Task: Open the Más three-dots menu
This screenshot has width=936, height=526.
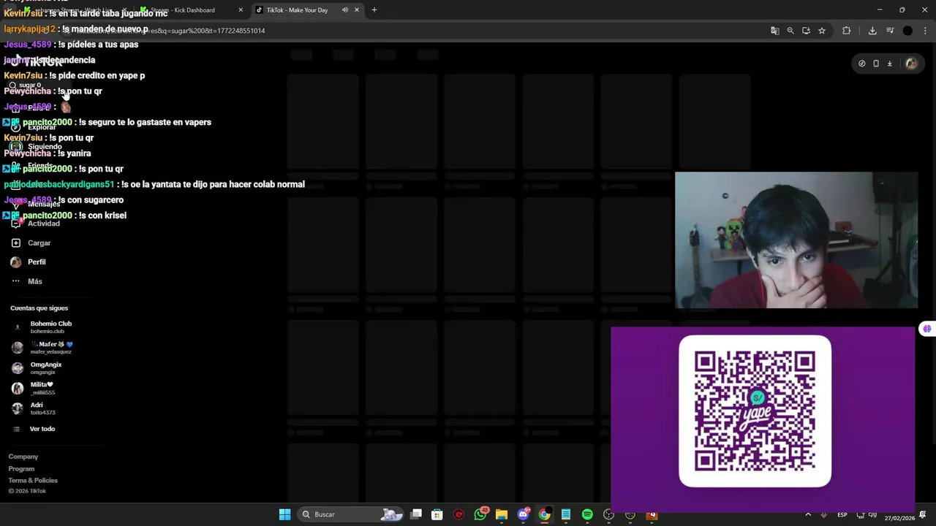Action: click(15, 281)
